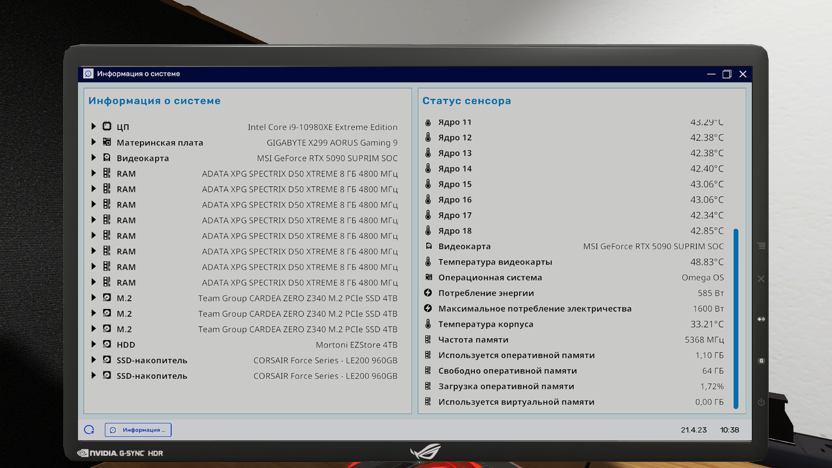Click the thermometer icon for Ядро 18
832x468 pixels.
point(428,231)
